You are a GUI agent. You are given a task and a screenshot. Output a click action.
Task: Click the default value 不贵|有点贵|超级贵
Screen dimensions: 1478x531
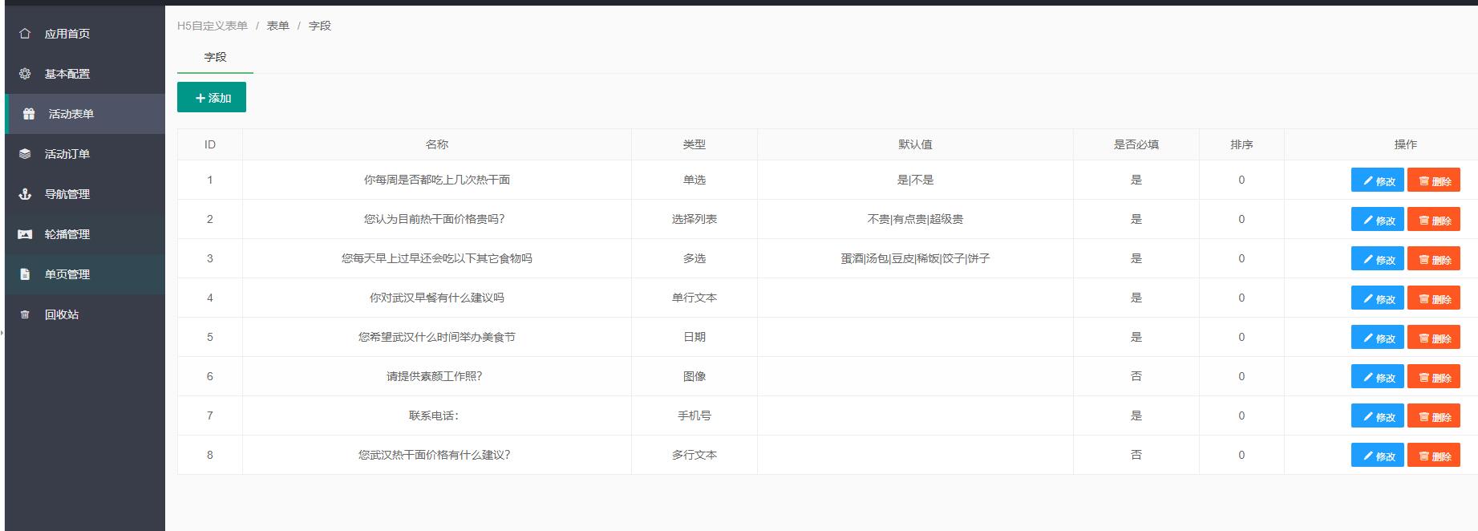tap(915, 219)
